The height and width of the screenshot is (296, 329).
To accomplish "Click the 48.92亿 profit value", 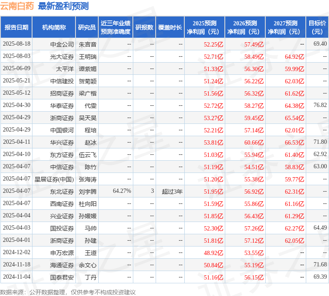I will (213, 253).
